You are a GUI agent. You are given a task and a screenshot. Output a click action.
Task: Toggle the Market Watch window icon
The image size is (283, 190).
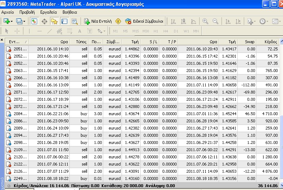(x=34, y=21)
